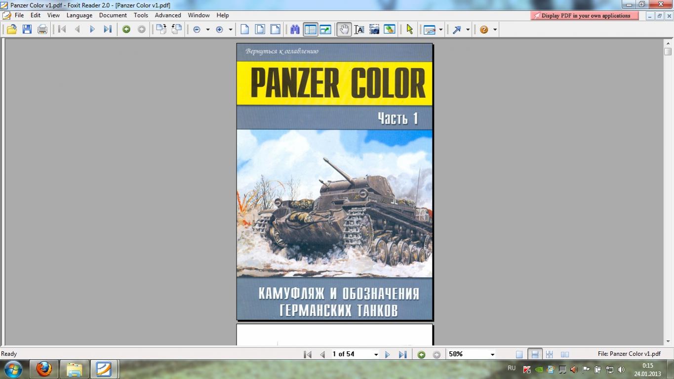Open the Edit menu
The height and width of the screenshot is (379, 674).
[36, 15]
